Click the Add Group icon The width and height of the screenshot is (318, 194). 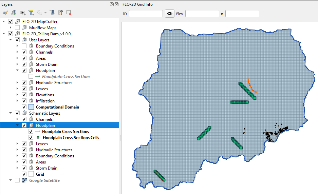[14, 13]
